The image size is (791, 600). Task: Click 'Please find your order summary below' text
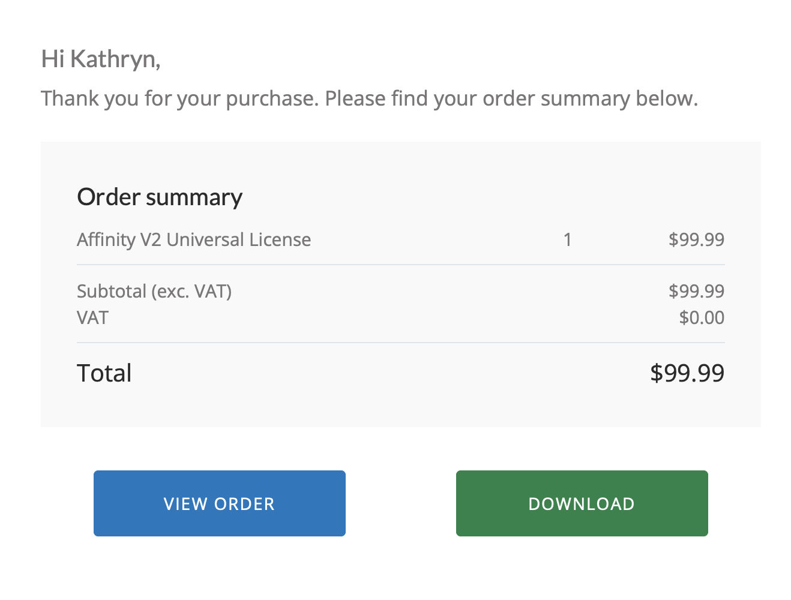pos(511,98)
